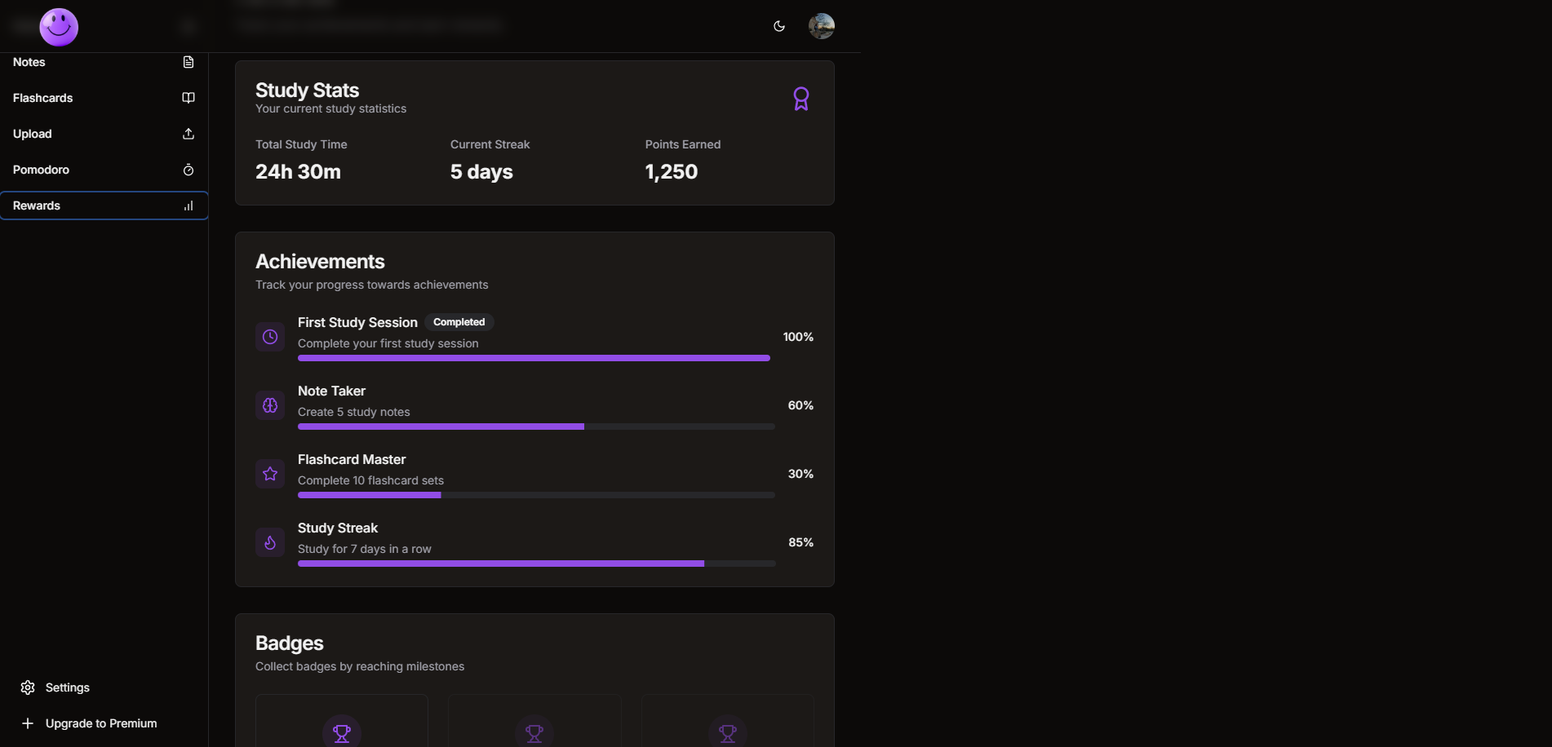
Task: Click the award ribbon icon in Study Stats
Action: click(801, 99)
